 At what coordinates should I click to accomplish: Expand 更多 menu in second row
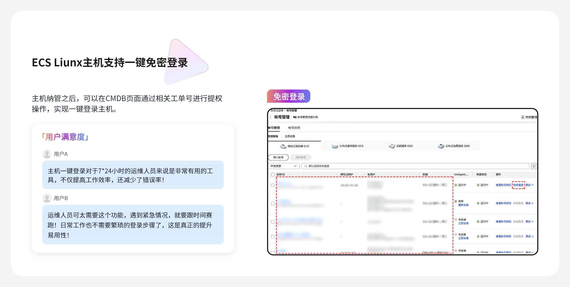tap(529, 203)
